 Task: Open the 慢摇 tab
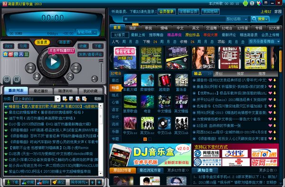164,28
